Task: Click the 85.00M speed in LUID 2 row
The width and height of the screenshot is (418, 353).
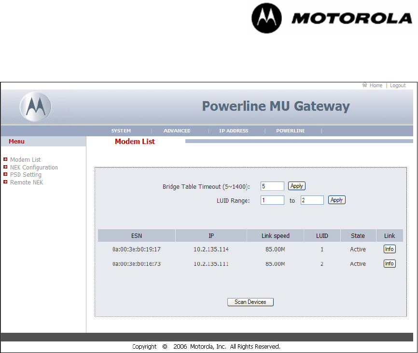Action: 275,264
